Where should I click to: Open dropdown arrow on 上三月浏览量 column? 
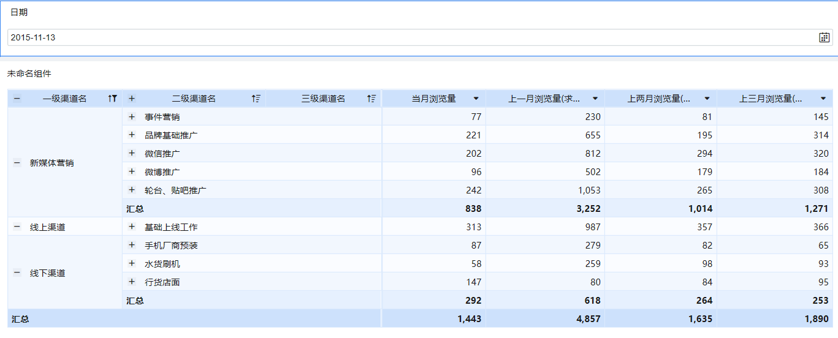tap(823, 99)
